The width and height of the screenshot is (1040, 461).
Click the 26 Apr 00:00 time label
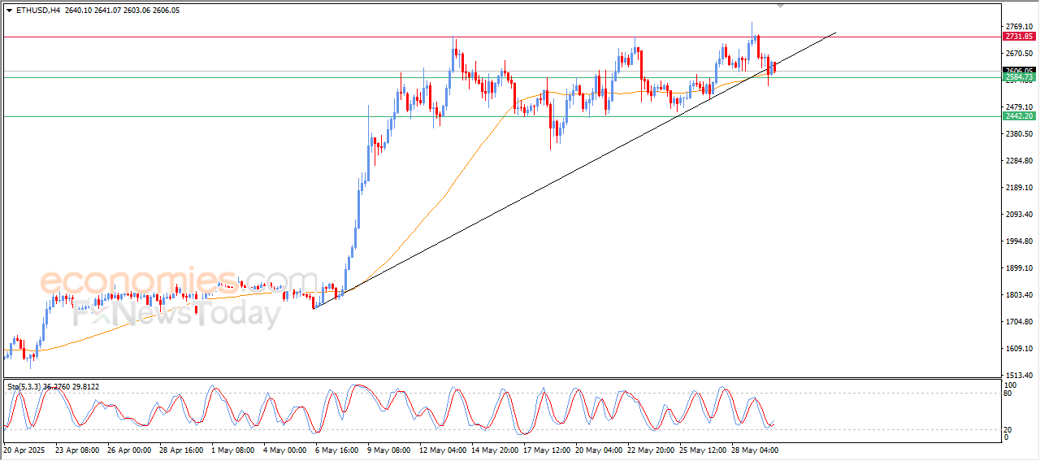129,450
